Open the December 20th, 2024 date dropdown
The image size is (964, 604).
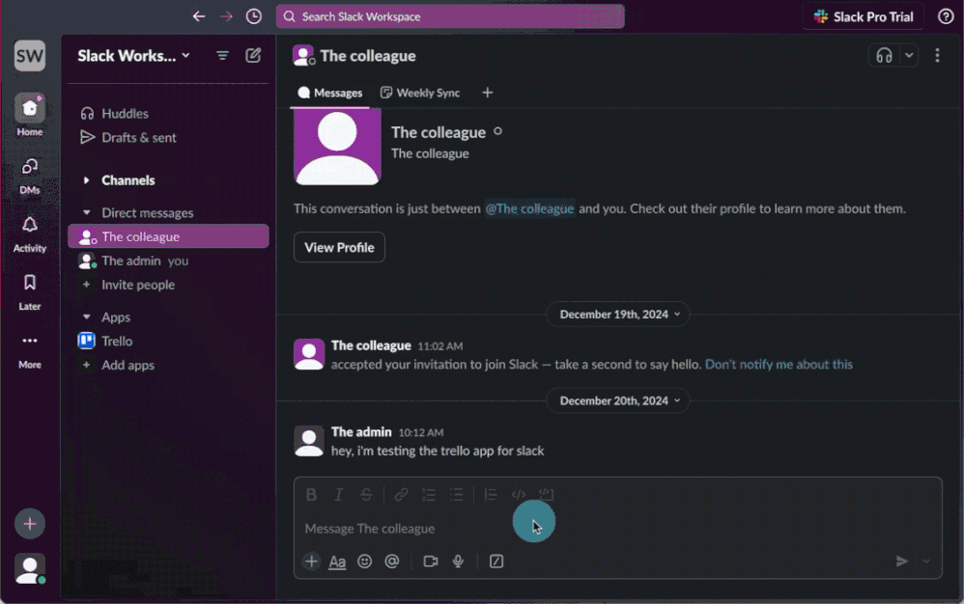coord(618,400)
